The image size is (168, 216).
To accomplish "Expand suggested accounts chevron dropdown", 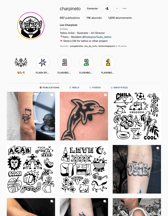I will point(117,8).
